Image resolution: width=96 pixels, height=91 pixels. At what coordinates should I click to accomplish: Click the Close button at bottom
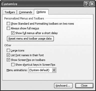(x=84, y=86)
